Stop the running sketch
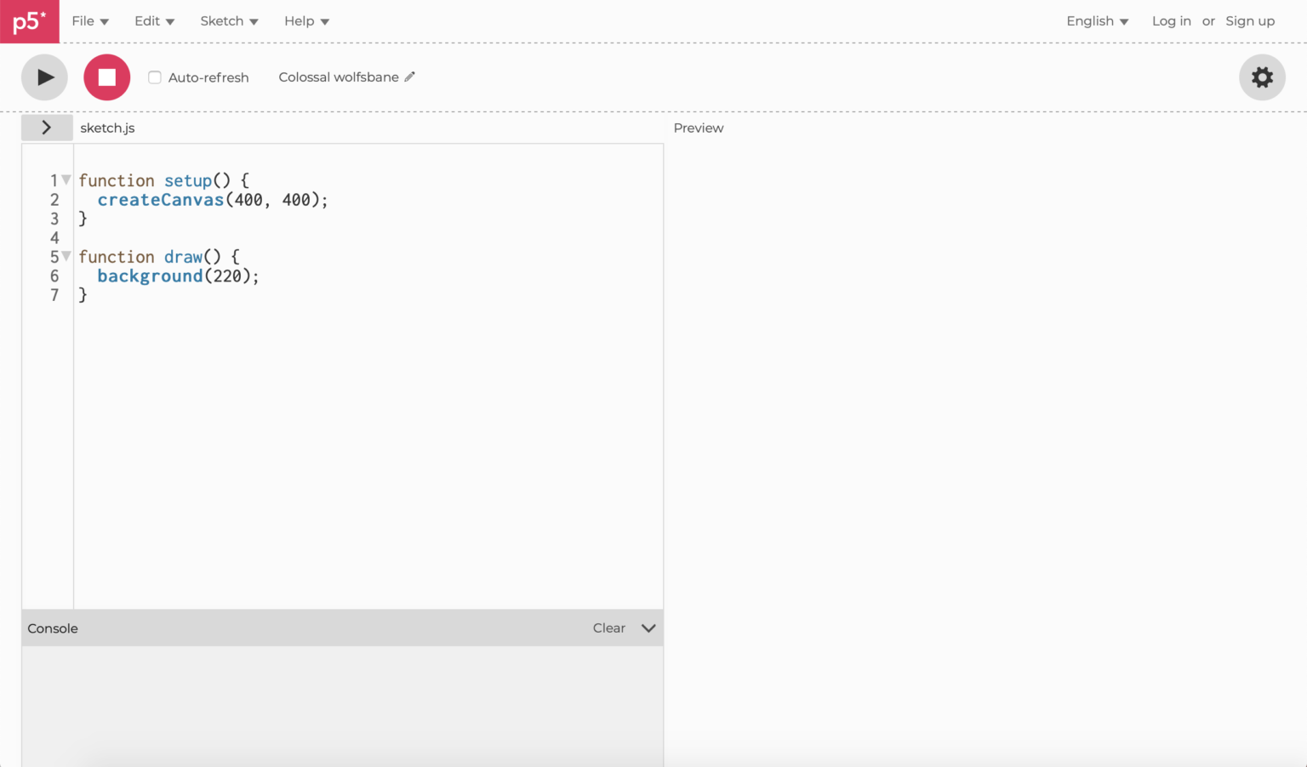This screenshot has height=767, width=1307. click(x=106, y=77)
